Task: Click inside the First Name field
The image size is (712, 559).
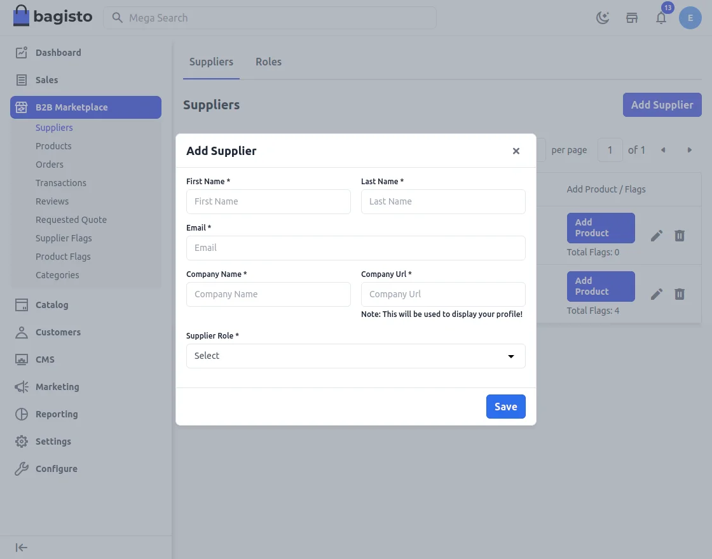Action: (268, 201)
